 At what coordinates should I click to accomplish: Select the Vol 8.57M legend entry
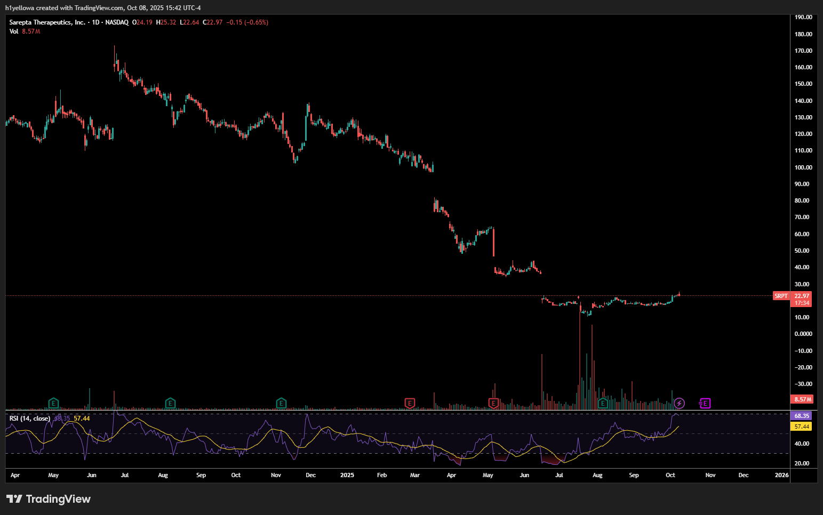[x=25, y=31]
